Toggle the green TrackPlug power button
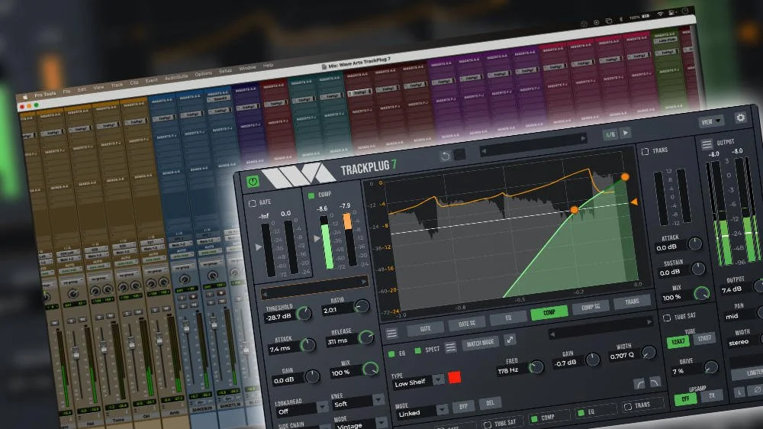 pyautogui.click(x=253, y=182)
